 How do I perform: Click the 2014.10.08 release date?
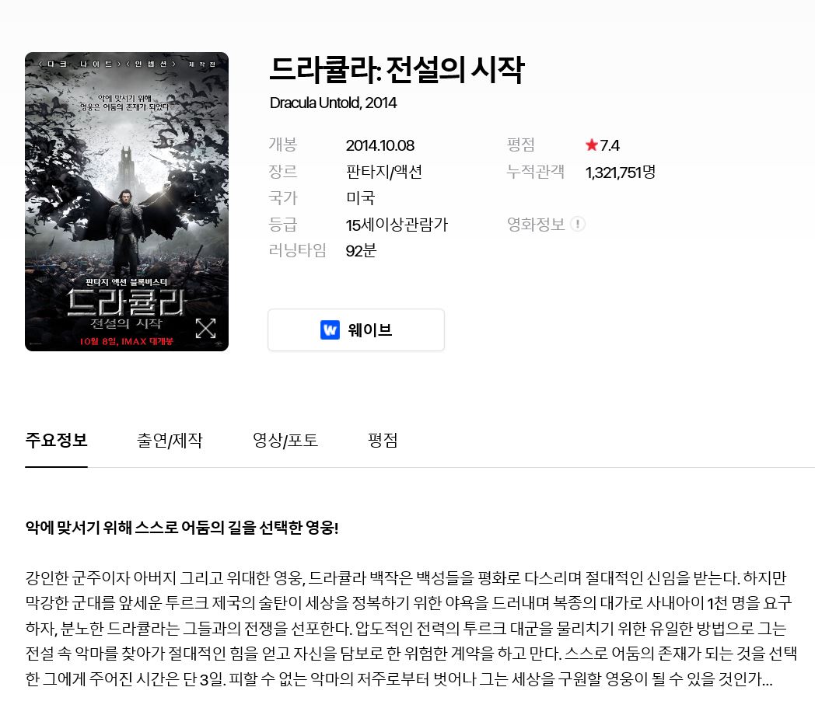coord(380,145)
